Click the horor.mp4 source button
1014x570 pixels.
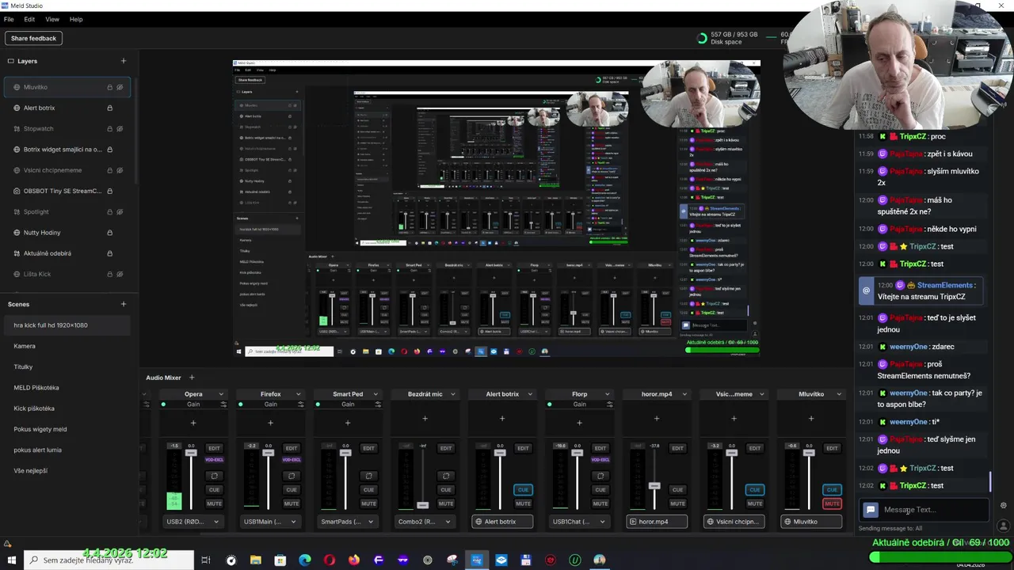[x=656, y=522]
